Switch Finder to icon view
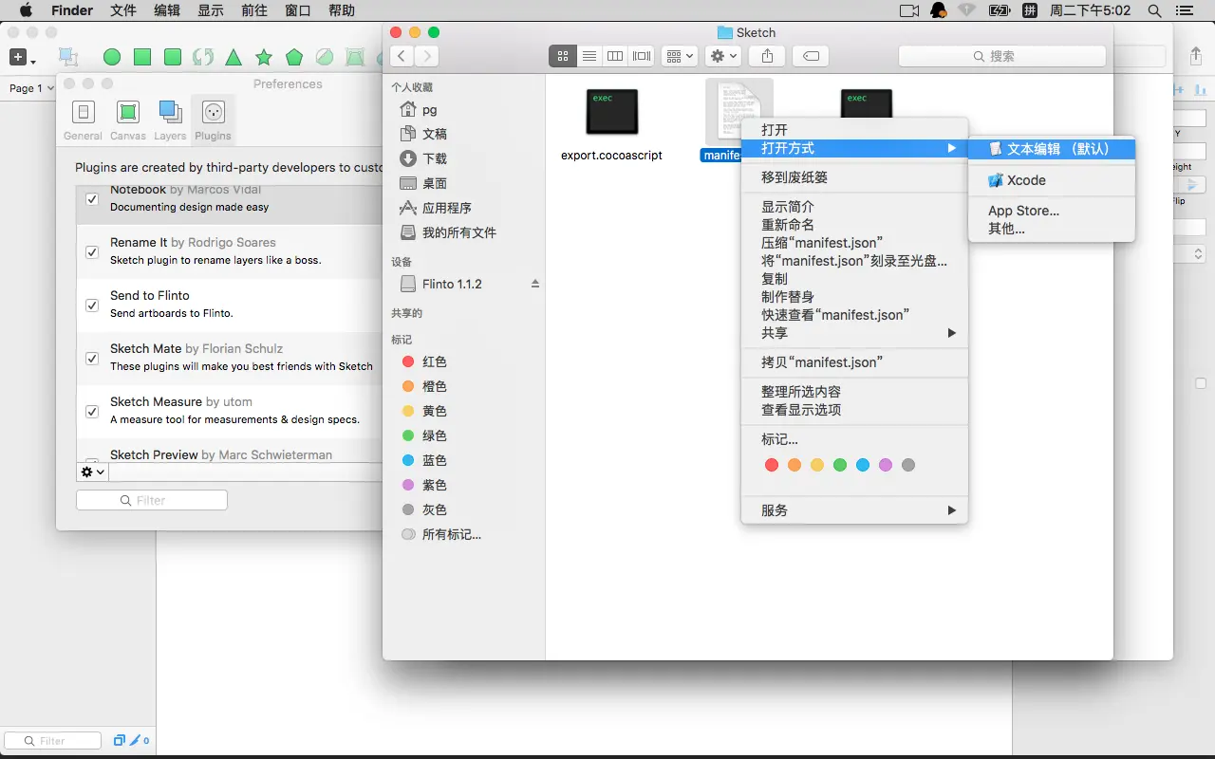The image size is (1215, 759). (x=563, y=56)
